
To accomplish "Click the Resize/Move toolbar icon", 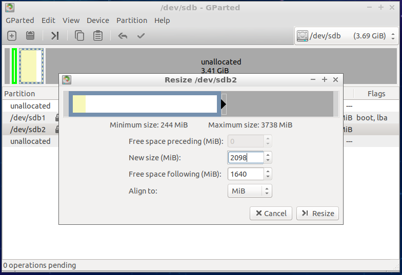I will point(55,36).
